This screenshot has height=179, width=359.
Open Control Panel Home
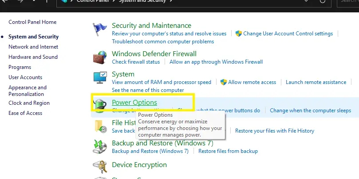(x=32, y=22)
